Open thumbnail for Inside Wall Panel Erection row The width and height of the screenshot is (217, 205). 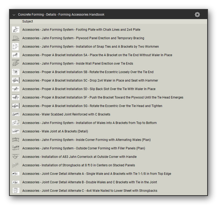[x=16, y=63]
